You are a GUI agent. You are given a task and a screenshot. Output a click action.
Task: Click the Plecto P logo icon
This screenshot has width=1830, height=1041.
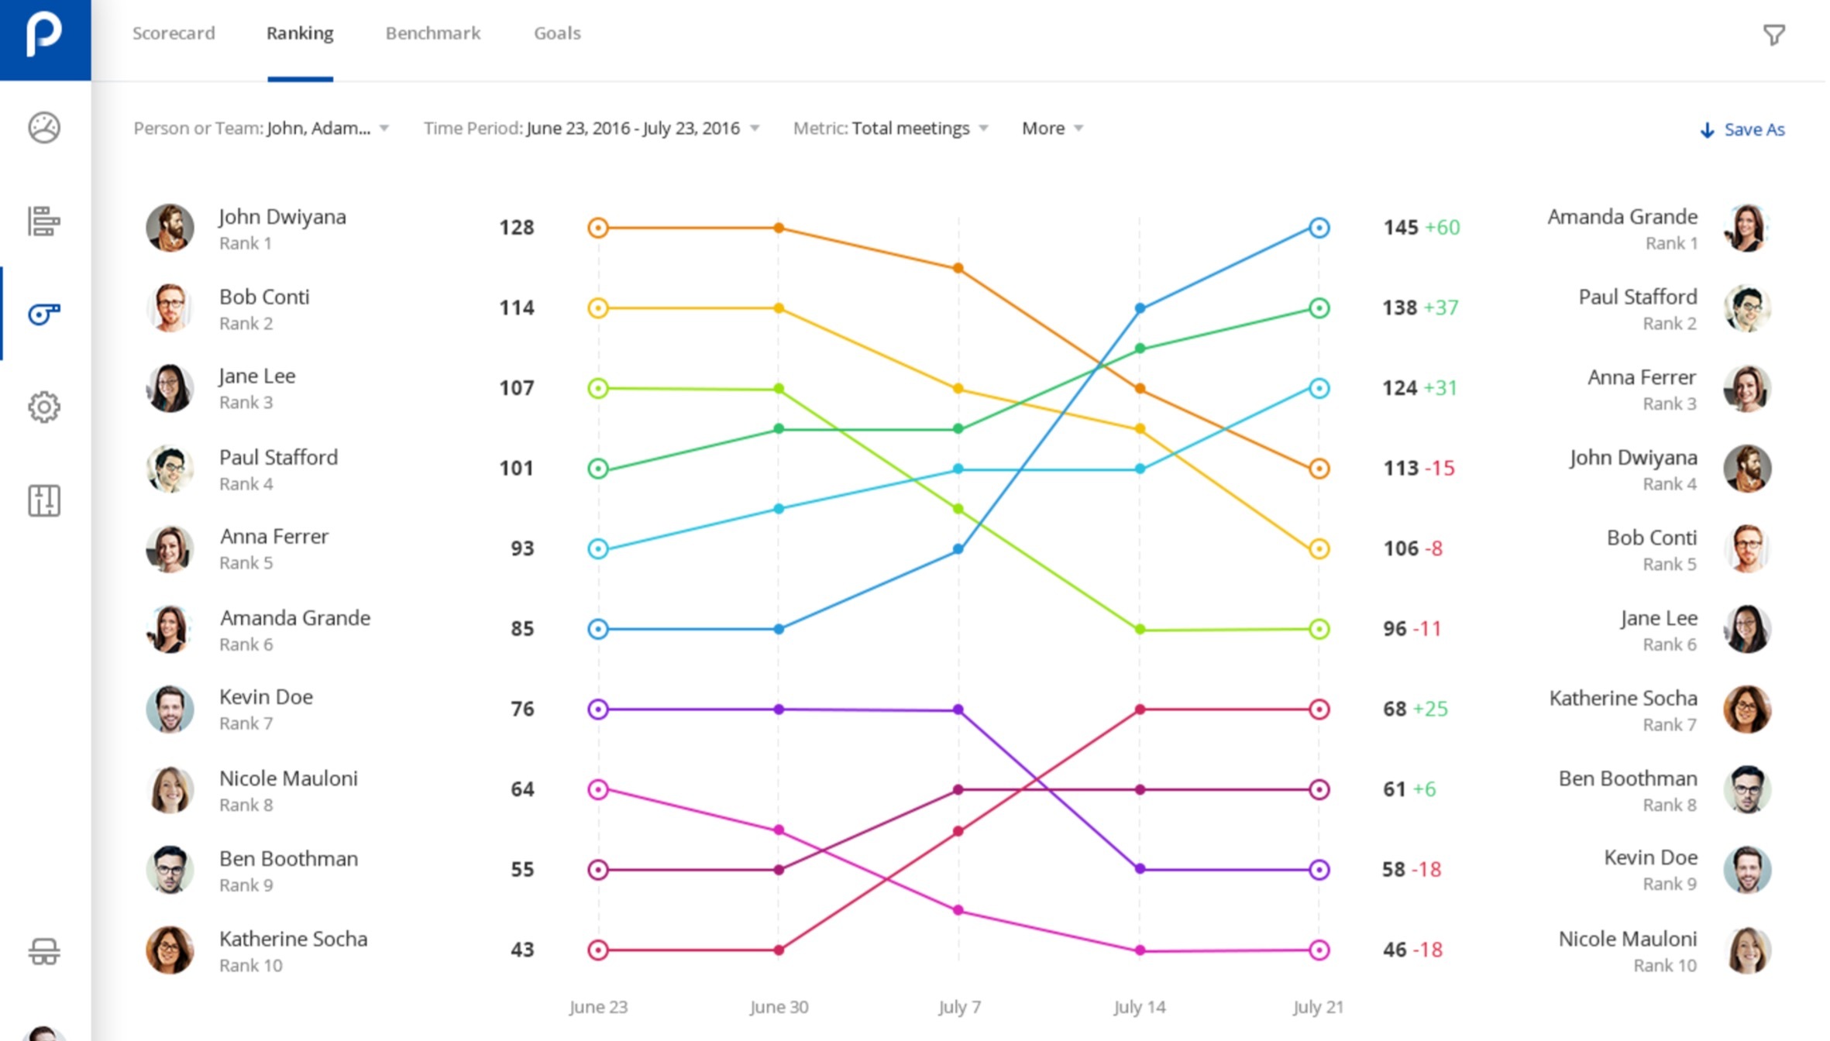[x=44, y=35]
